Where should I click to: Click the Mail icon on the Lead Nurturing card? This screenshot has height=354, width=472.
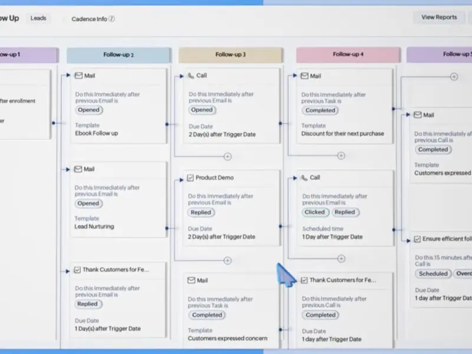[x=78, y=169]
